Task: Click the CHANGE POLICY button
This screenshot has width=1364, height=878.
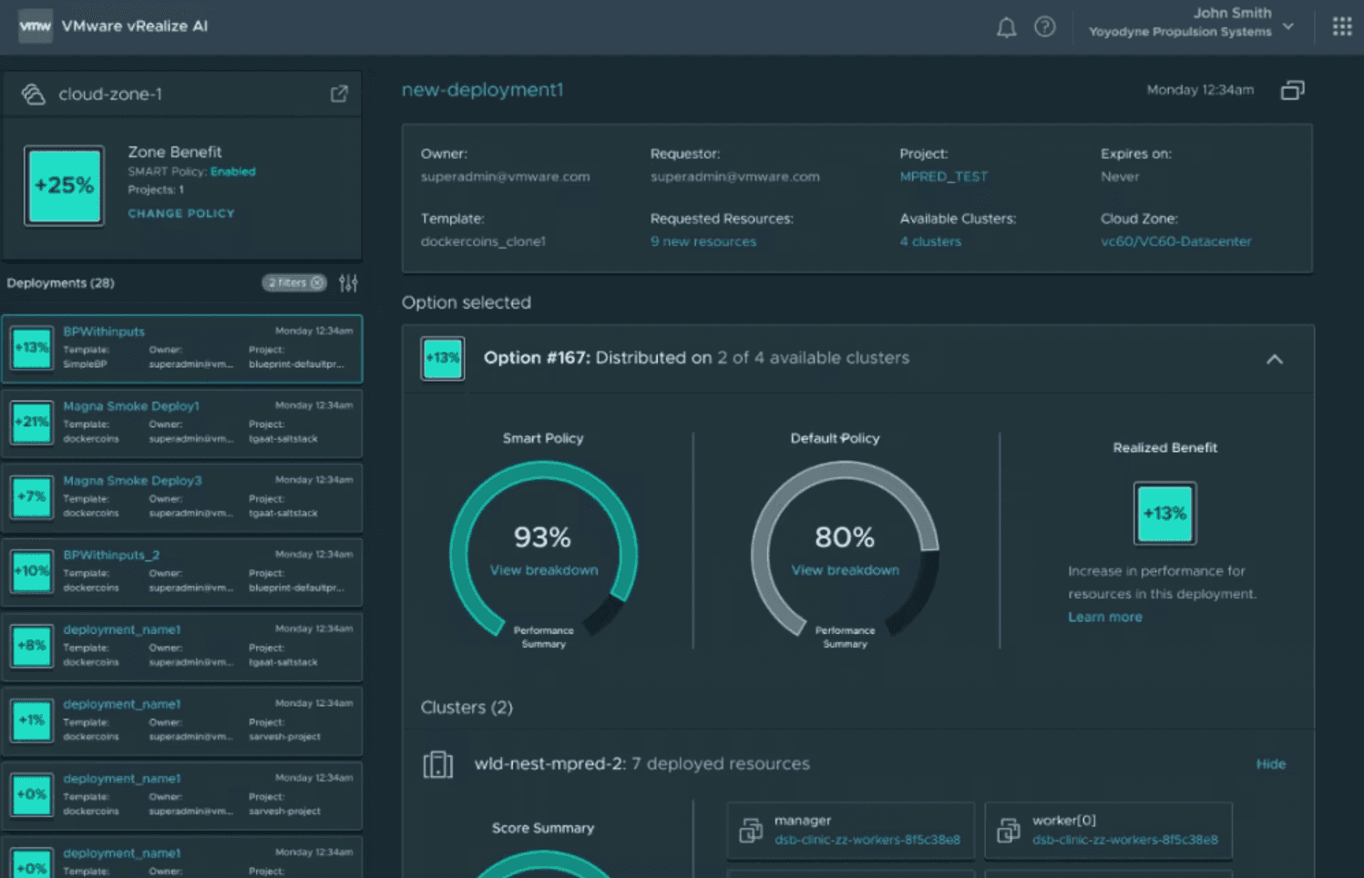Action: coord(181,213)
